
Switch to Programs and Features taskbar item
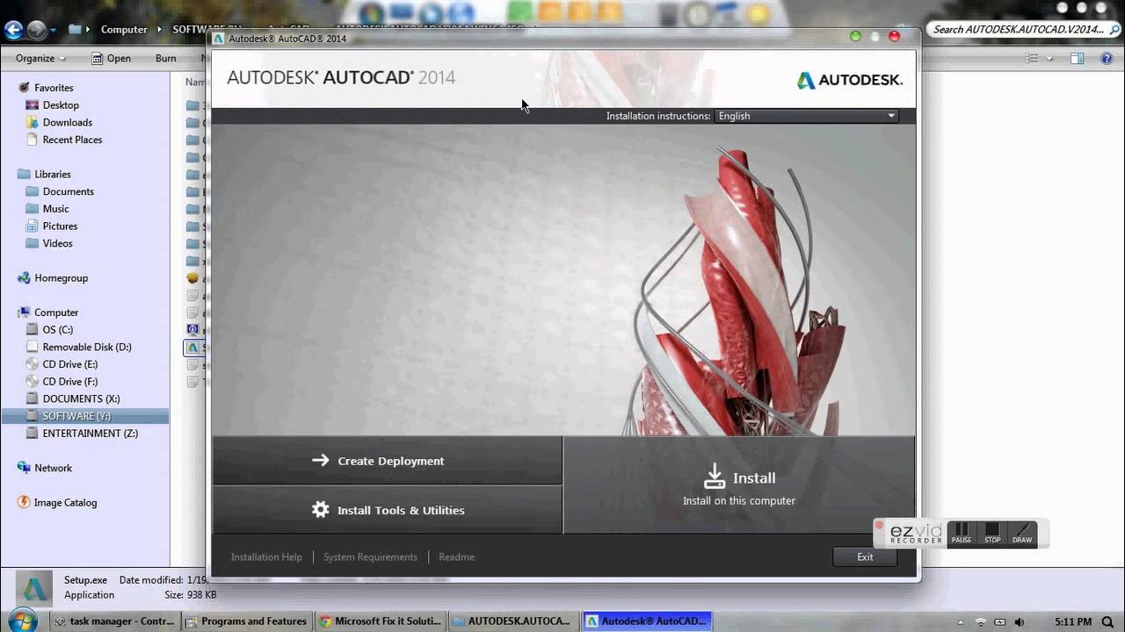247,621
